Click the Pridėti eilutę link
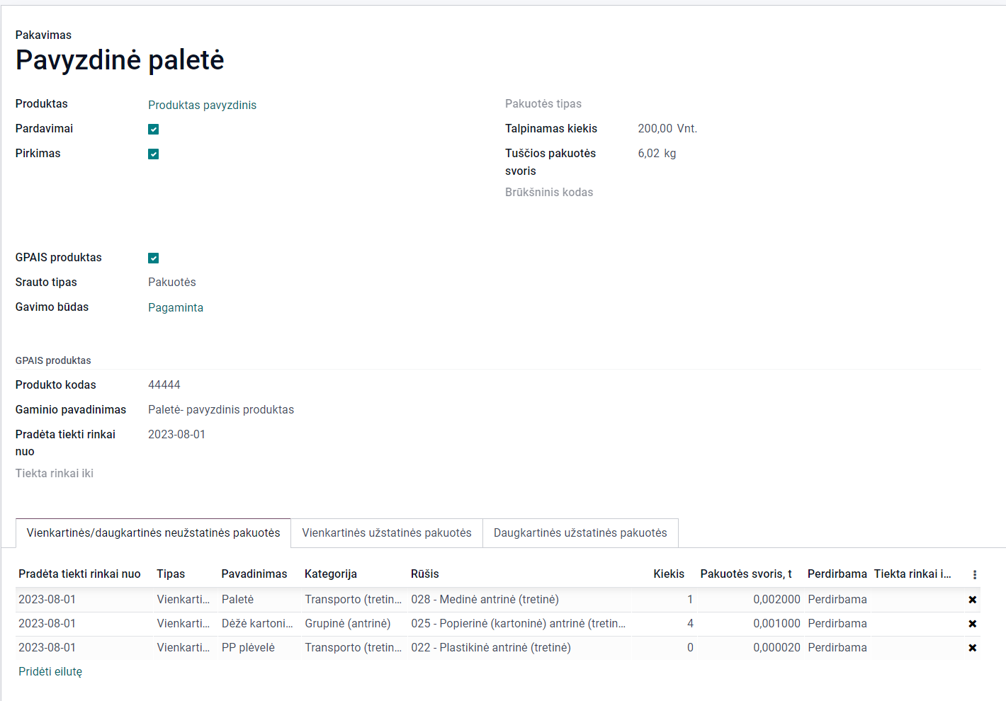Image resolution: width=1006 pixels, height=701 pixels. click(50, 671)
